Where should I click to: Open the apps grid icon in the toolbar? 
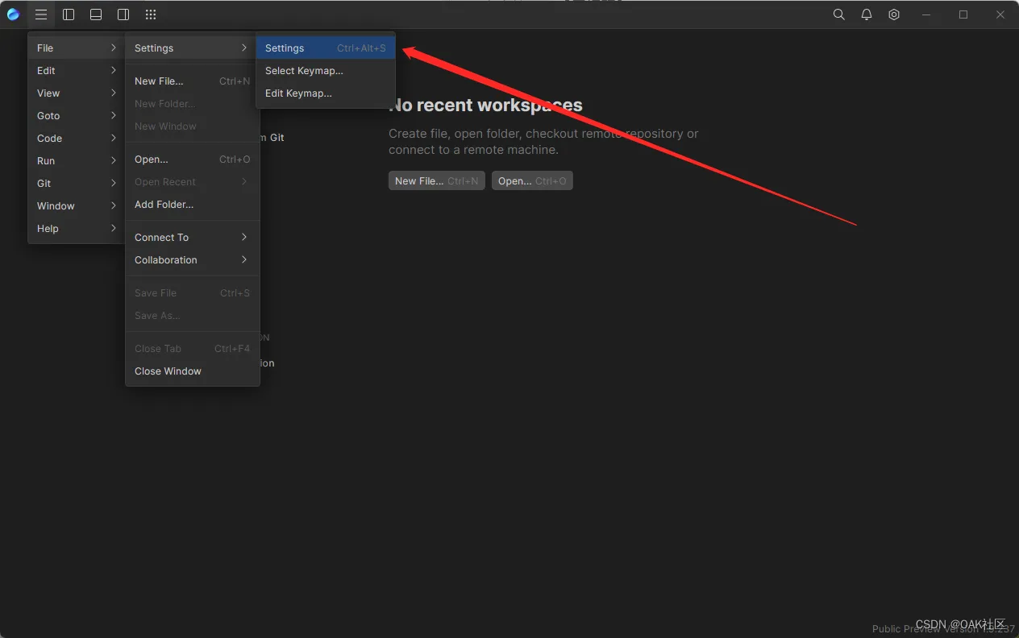pyautogui.click(x=150, y=14)
